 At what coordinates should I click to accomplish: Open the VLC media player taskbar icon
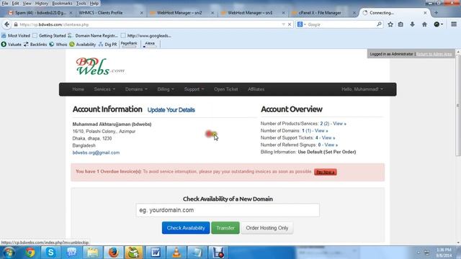[176, 253]
